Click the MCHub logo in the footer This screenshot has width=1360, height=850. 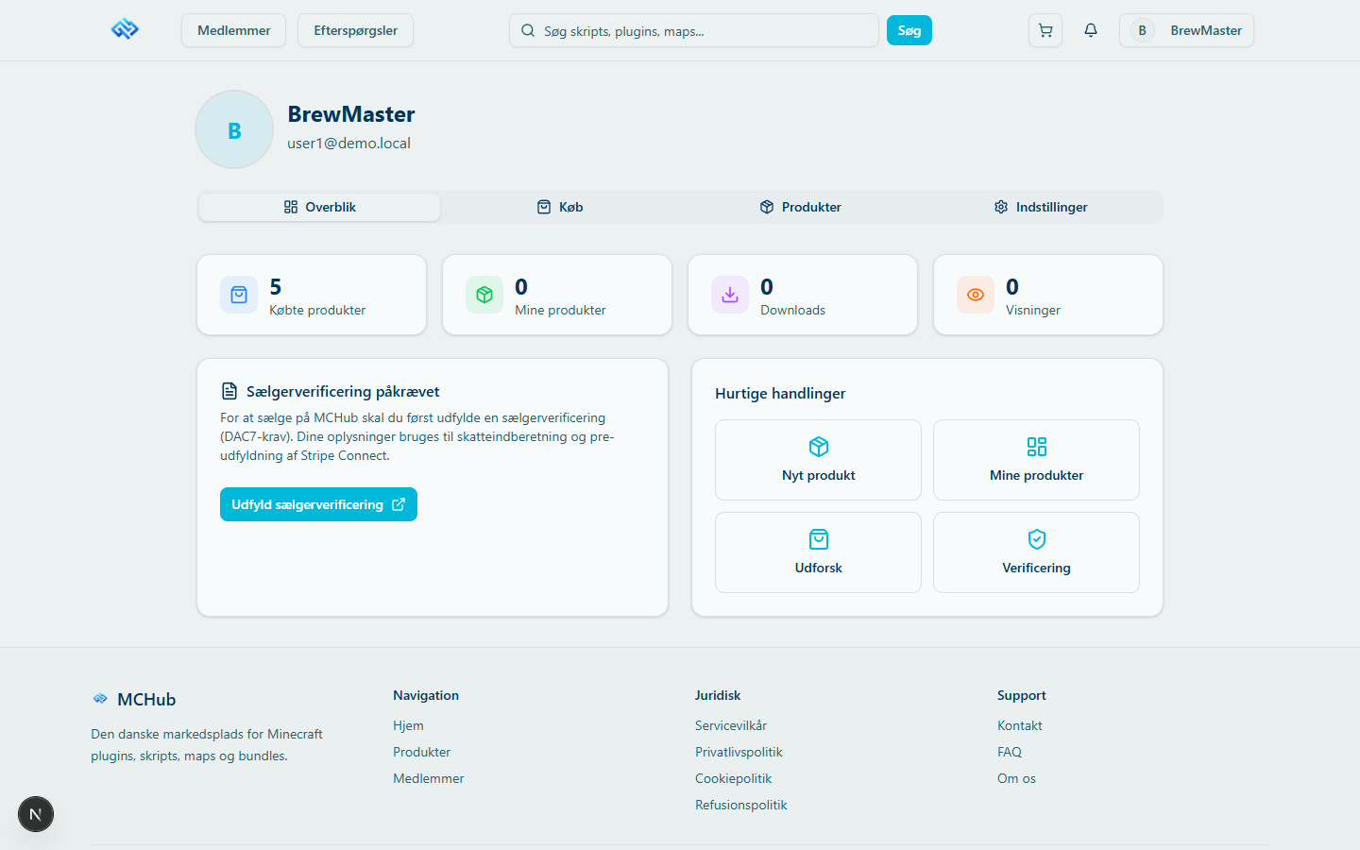coord(100,699)
